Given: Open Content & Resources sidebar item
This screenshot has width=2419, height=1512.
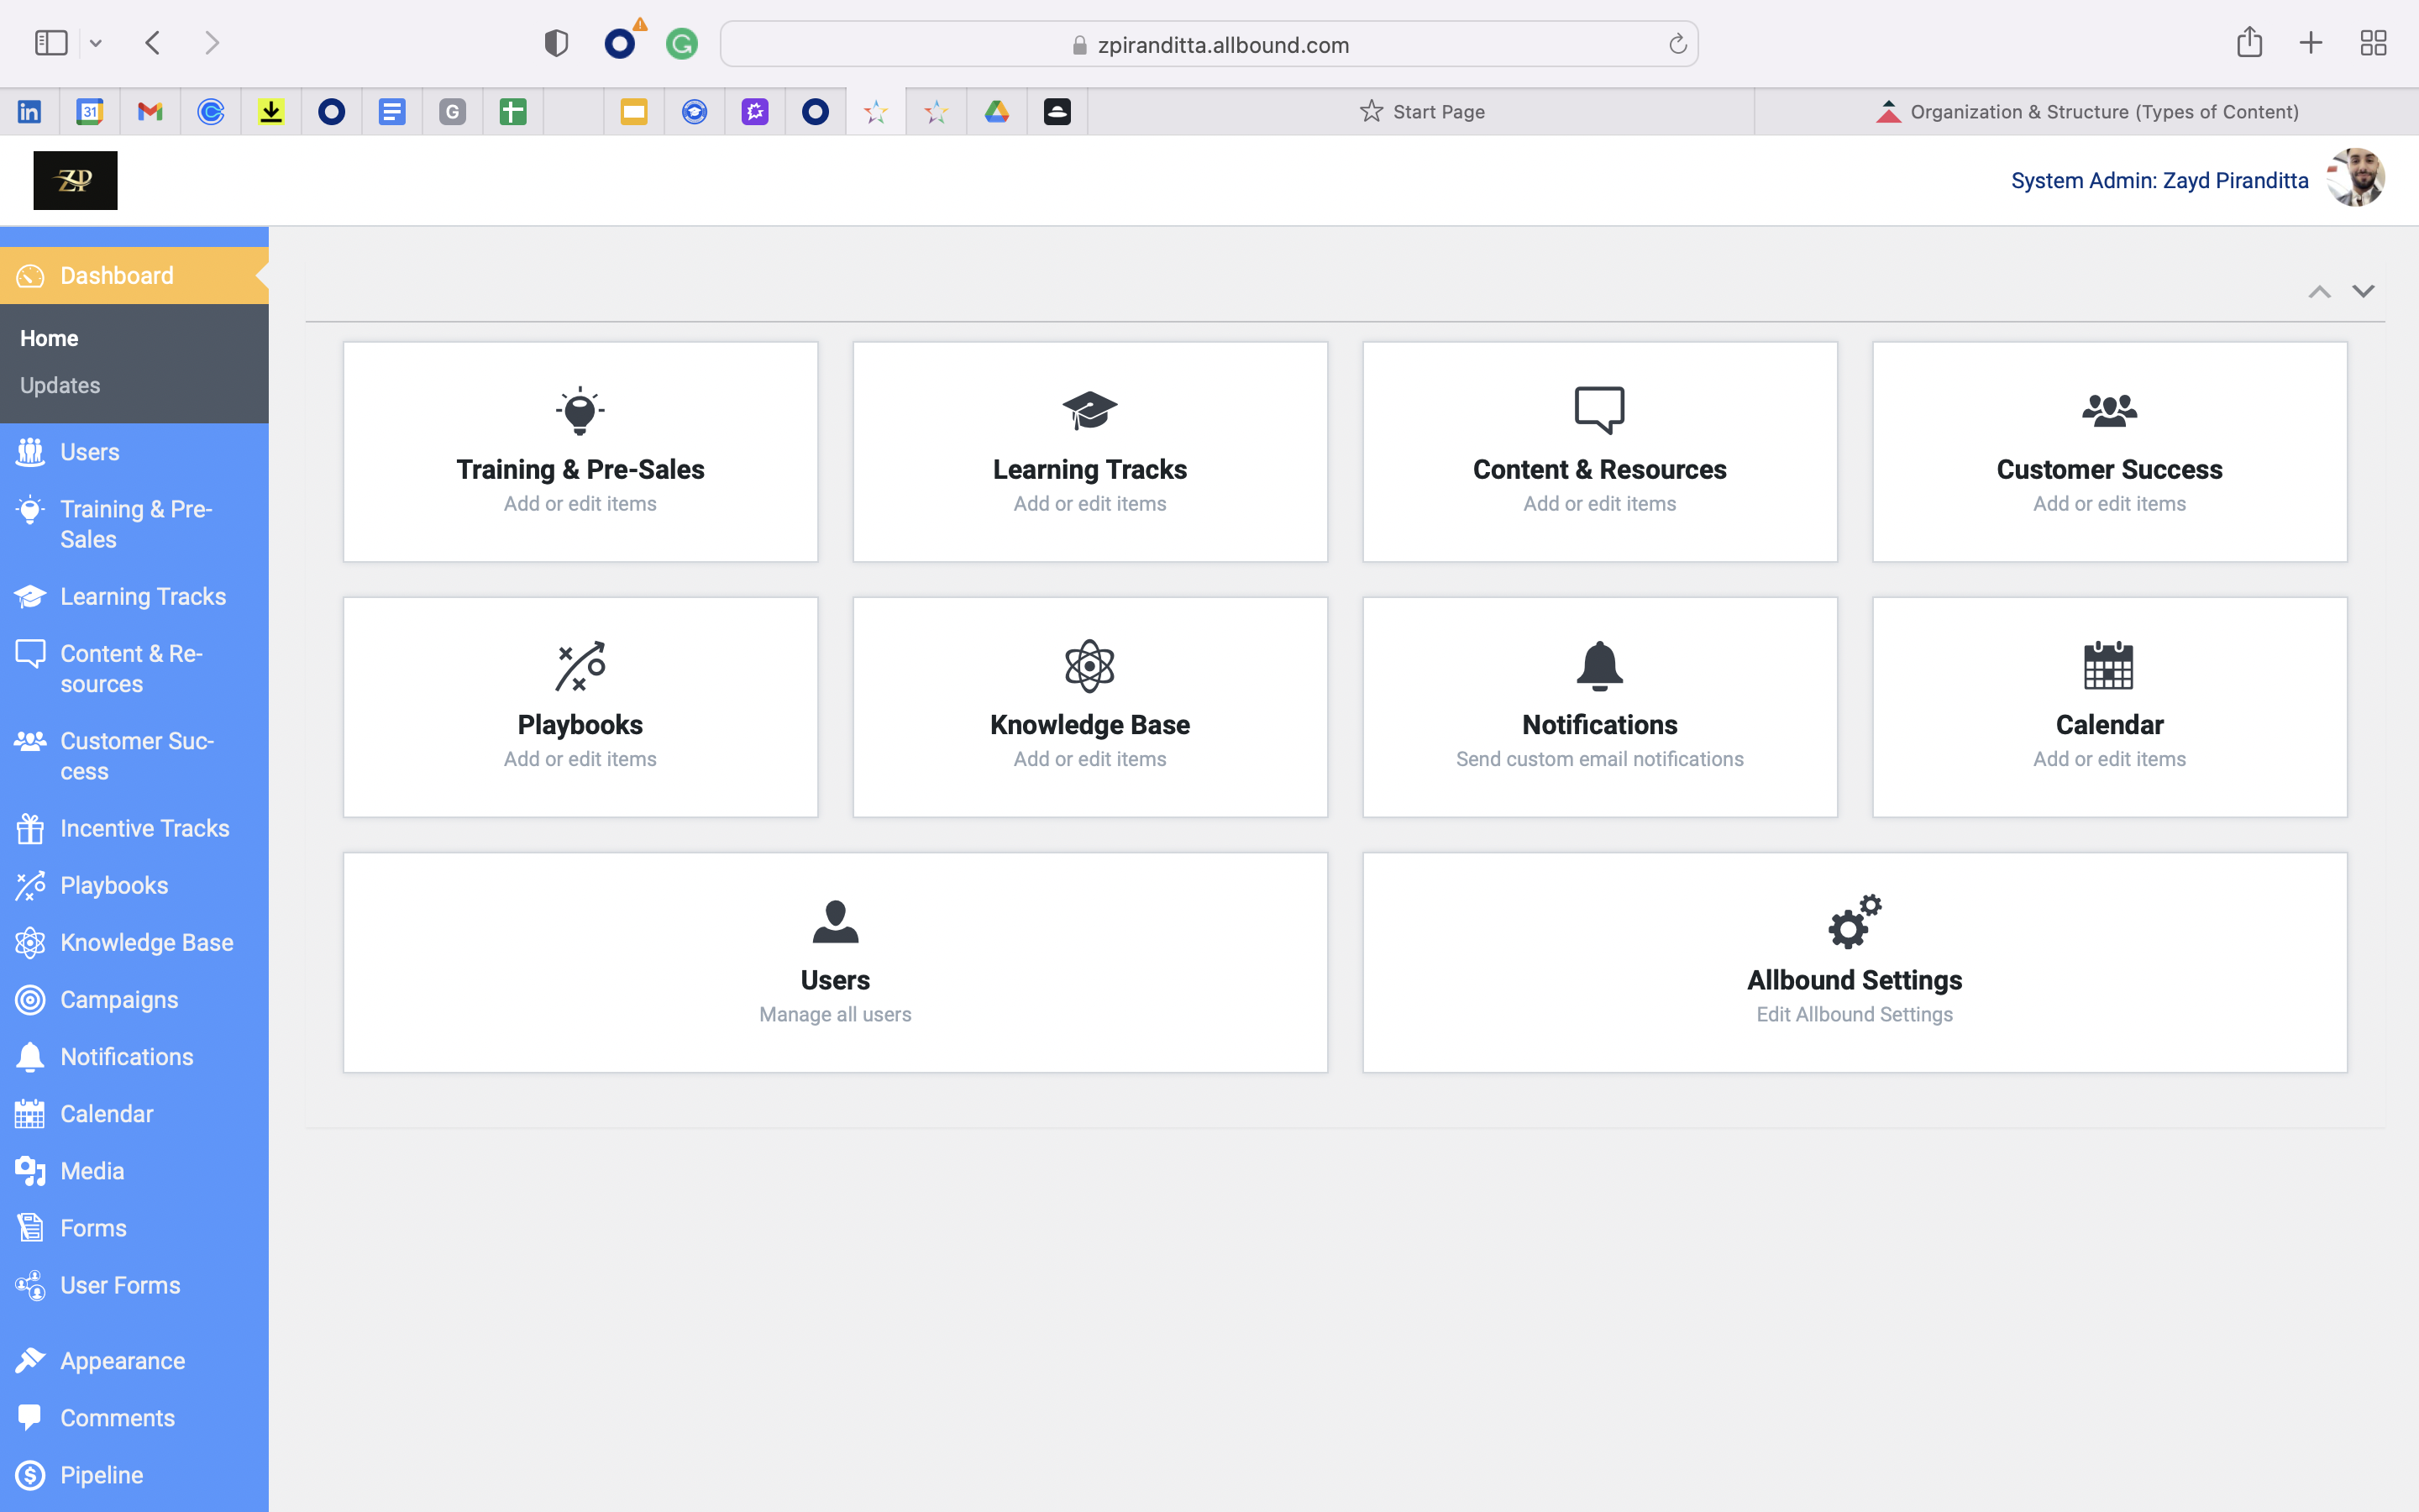Looking at the screenshot, I should point(134,669).
